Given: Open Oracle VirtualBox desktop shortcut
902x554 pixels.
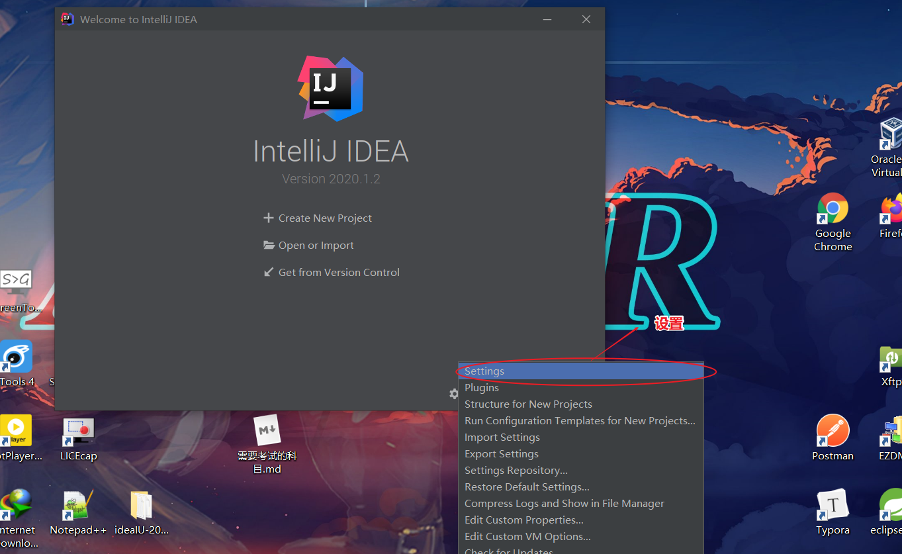Looking at the screenshot, I should (x=887, y=148).
